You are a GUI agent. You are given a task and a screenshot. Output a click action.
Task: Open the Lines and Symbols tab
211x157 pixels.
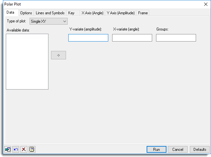[x=50, y=13]
